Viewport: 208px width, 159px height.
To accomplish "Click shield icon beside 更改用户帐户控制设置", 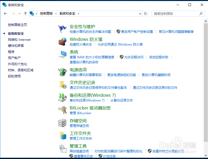I will coord(118,32).
